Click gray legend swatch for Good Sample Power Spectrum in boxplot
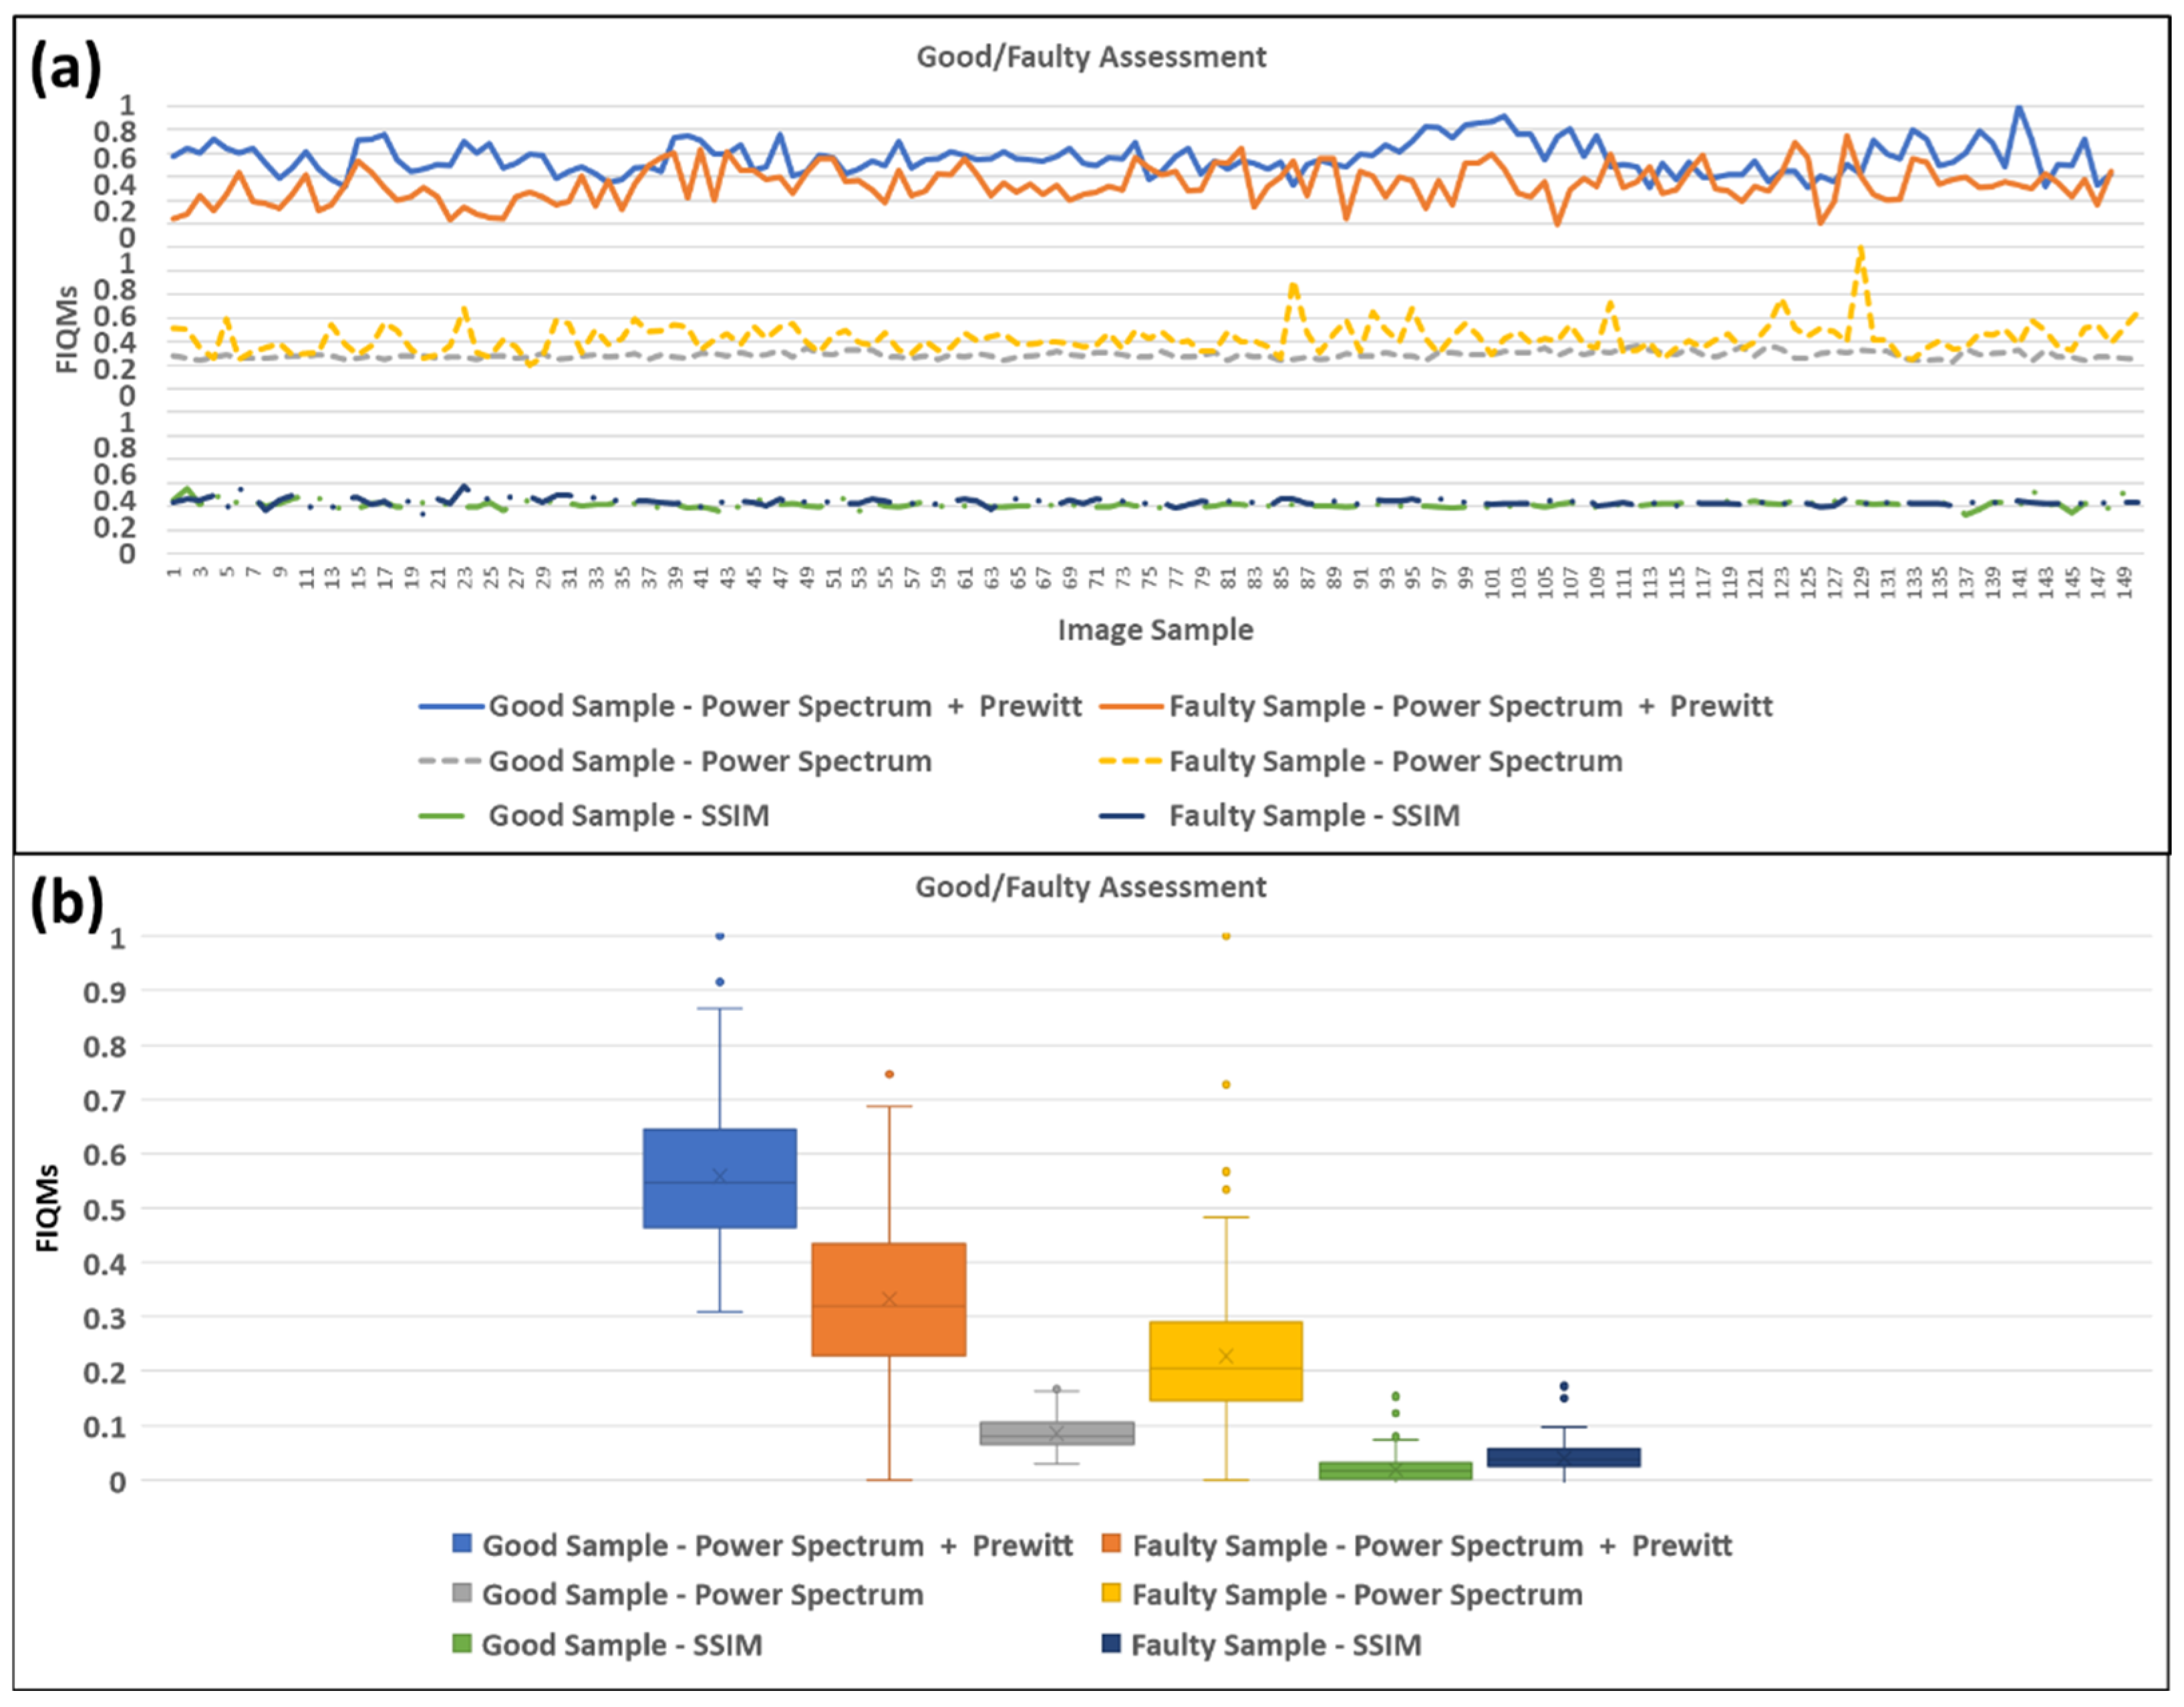2184x1707 pixels. click(x=462, y=1592)
